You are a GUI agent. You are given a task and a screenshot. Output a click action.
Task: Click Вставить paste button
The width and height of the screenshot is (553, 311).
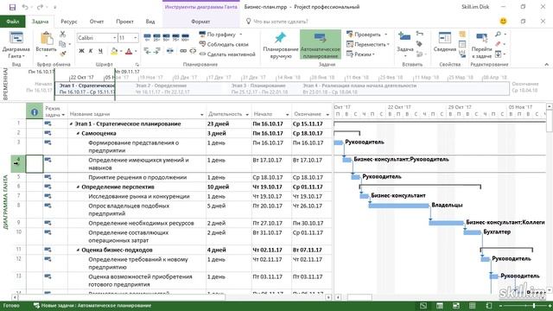click(x=46, y=43)
